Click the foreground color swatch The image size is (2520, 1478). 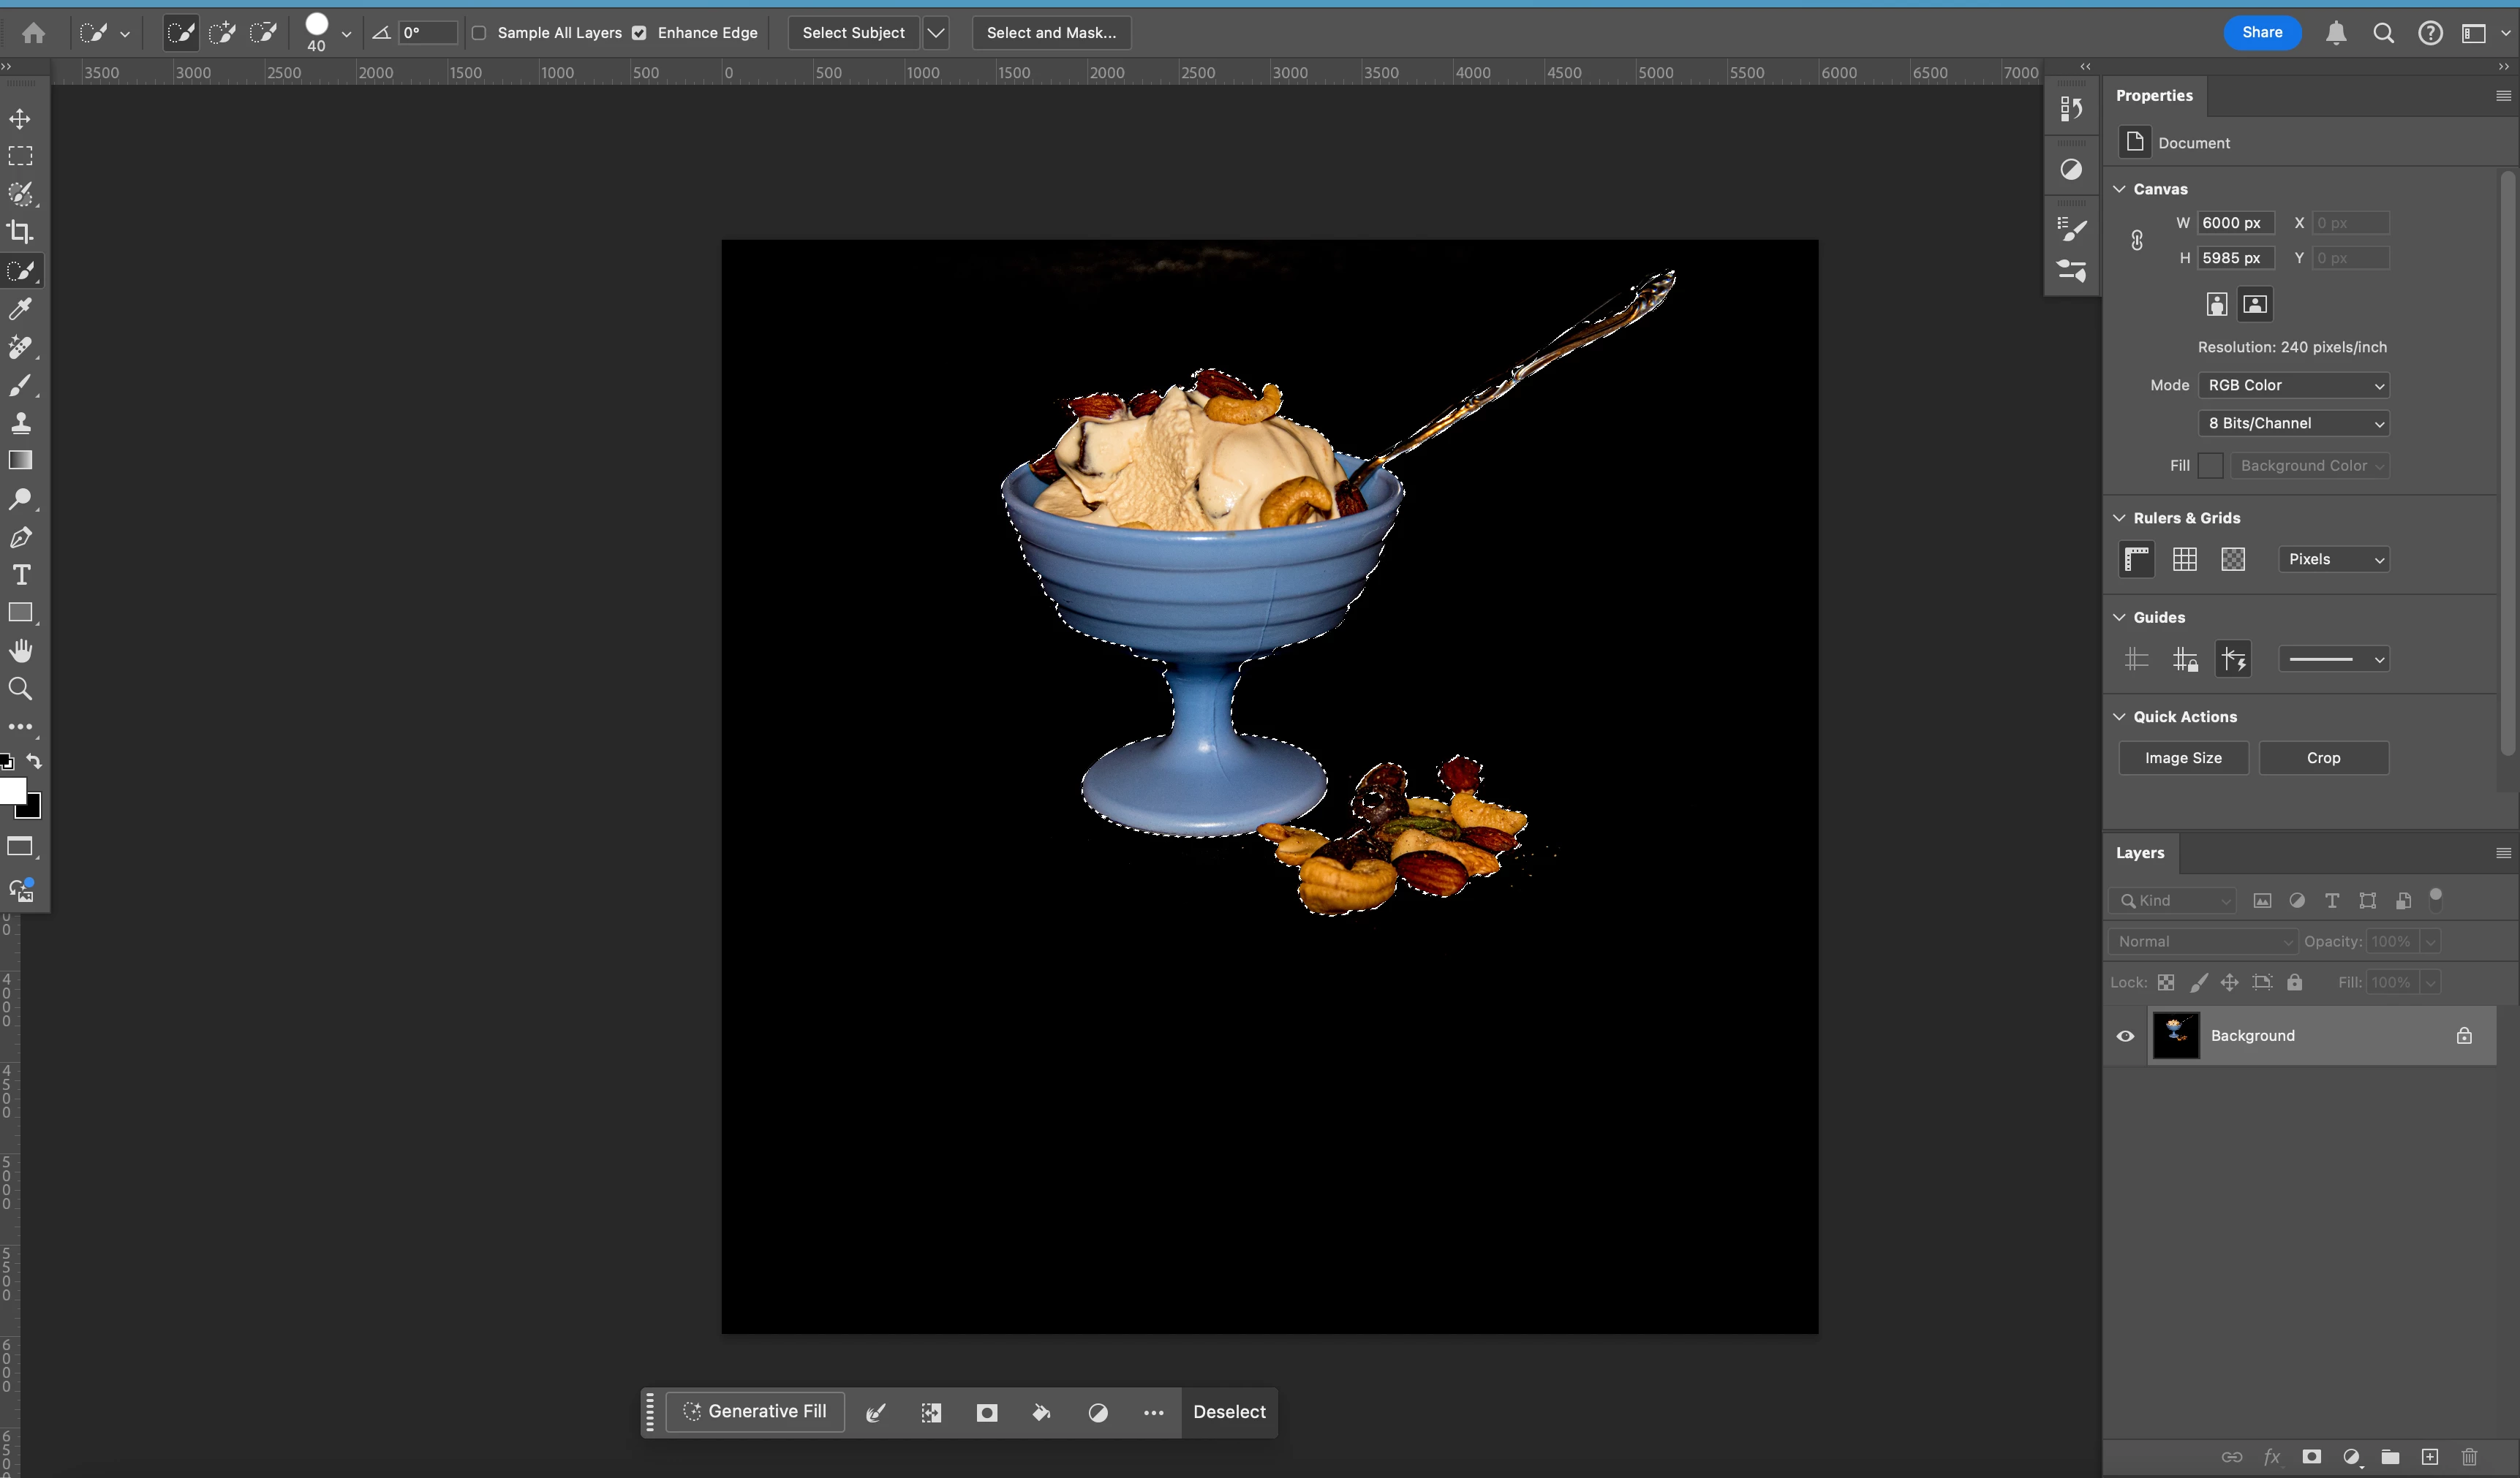11,790
